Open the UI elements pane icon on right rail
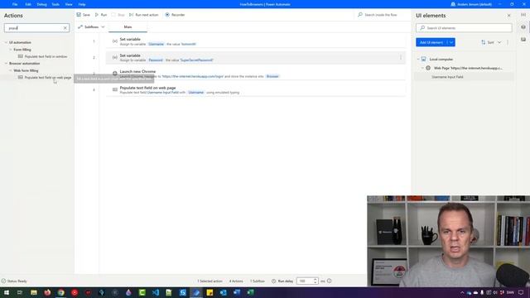The image size is (530, 298). click(x=523, y=27)
